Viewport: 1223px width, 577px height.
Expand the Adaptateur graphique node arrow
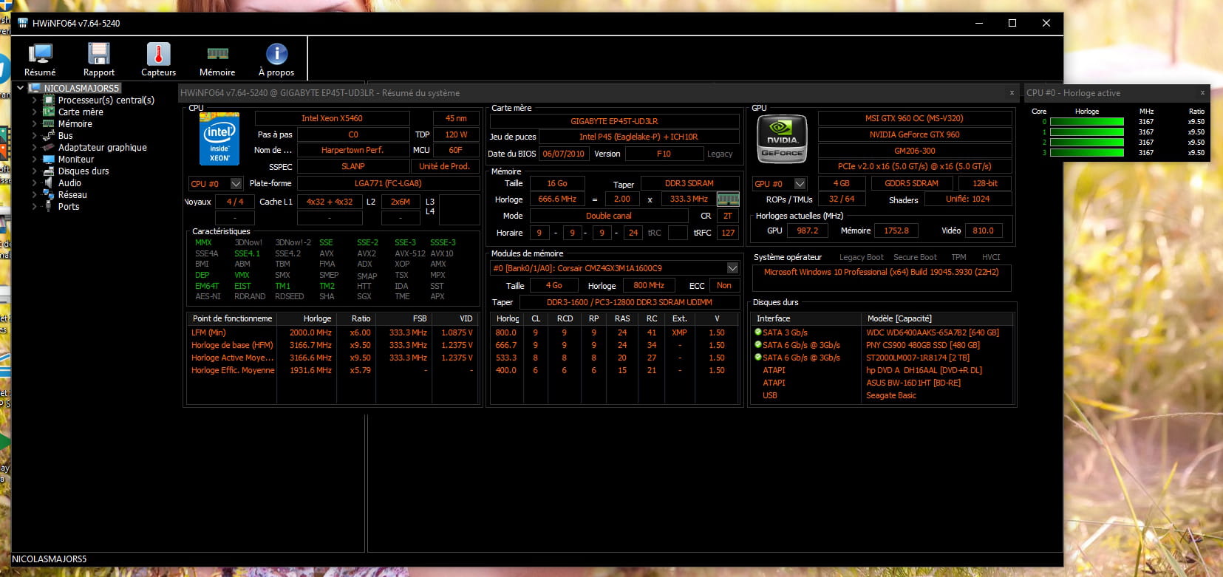click(34, 147)
